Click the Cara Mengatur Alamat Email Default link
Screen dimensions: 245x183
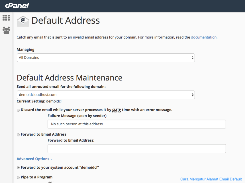[211, 179]
